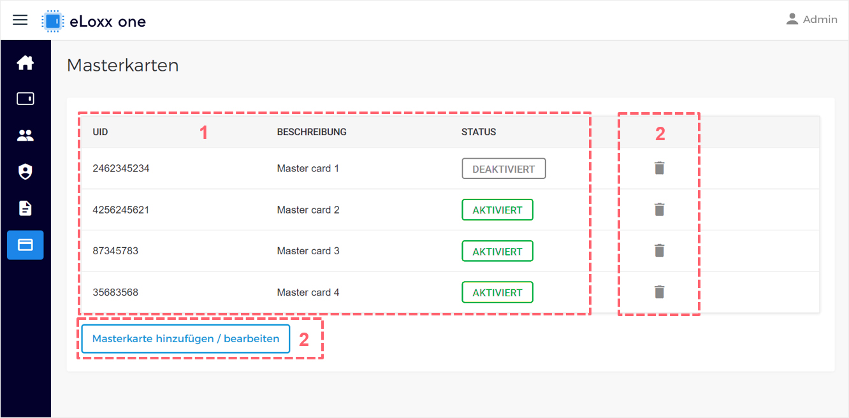Open the users group sidebar icon

point(25,135)
